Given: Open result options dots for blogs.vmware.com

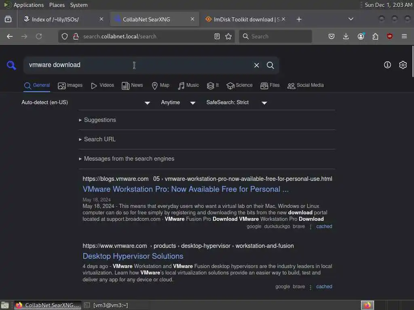Looking at the screenshot, I should coord(310,227).
